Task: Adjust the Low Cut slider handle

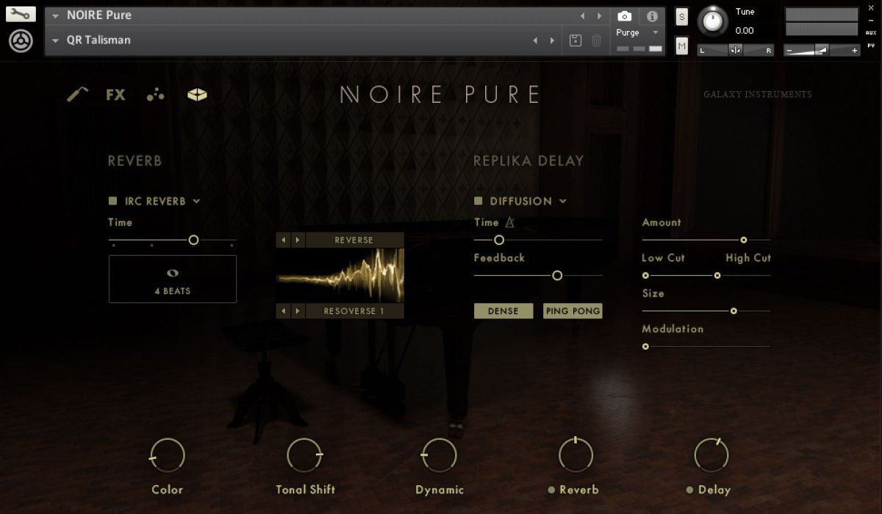Action: coord(645,275)
